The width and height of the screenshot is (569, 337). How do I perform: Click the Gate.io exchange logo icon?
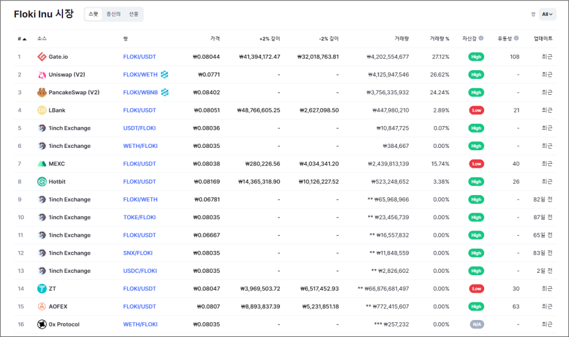click(42, 57)
